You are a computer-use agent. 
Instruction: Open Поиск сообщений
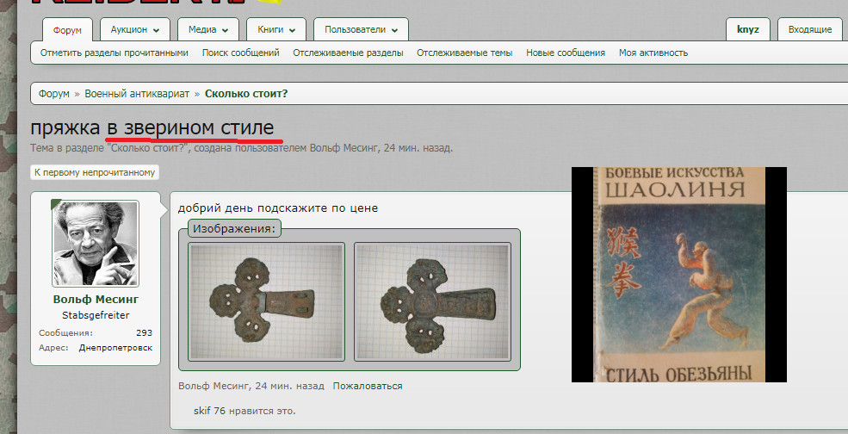click(x=241, y=53)
